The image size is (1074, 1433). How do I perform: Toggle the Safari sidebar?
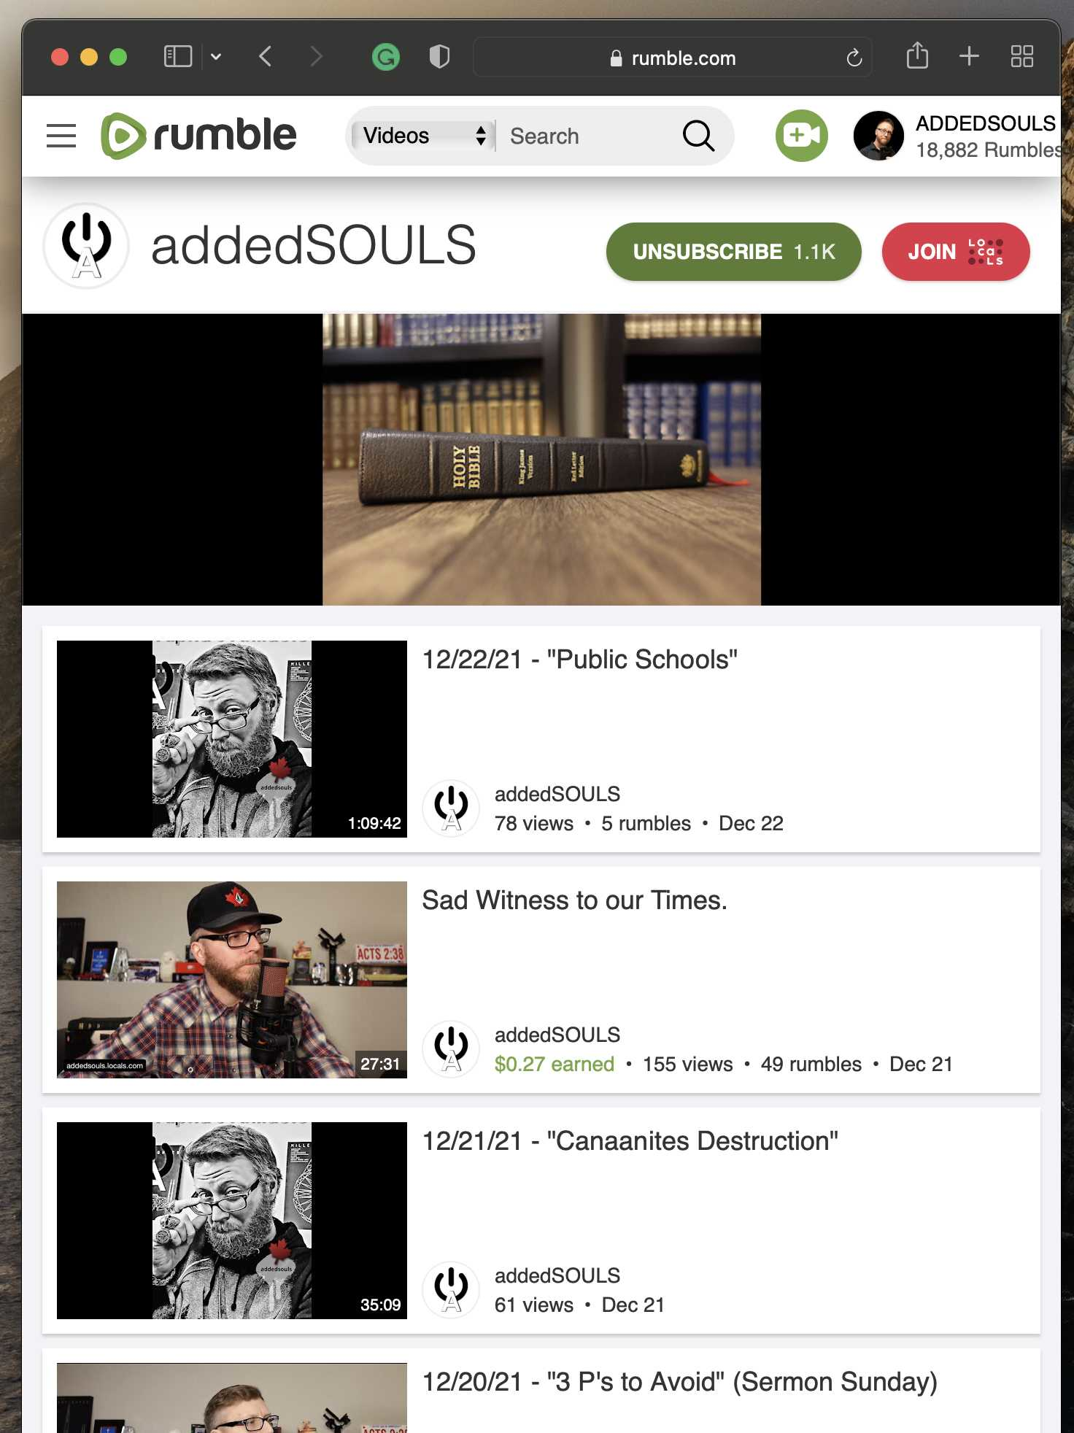tap(178, 56)
